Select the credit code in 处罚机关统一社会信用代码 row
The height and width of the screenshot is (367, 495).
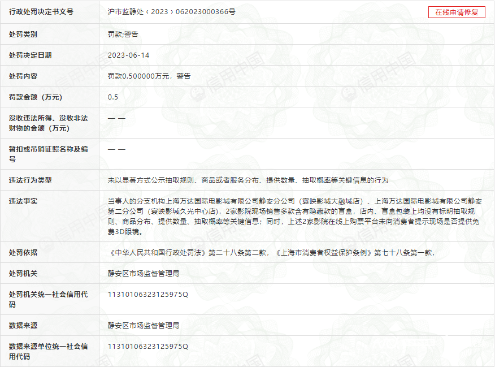[x=147, y=294]
